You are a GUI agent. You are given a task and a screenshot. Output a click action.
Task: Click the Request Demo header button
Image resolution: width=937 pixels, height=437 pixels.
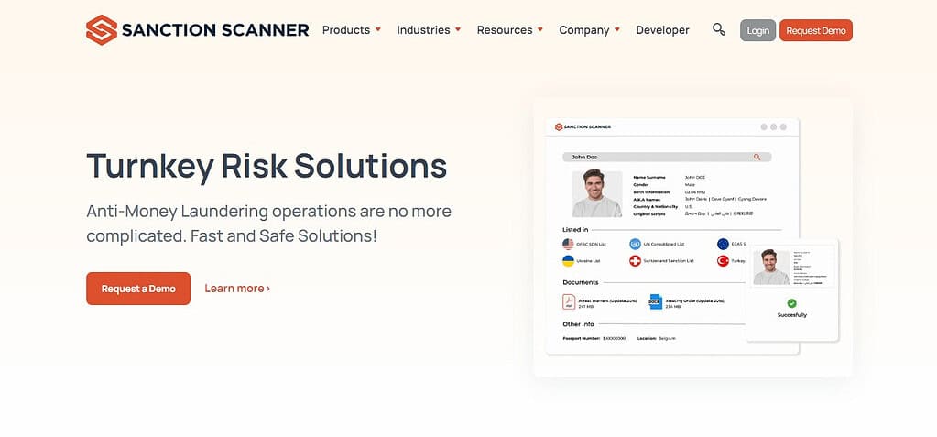coord(816,30)
